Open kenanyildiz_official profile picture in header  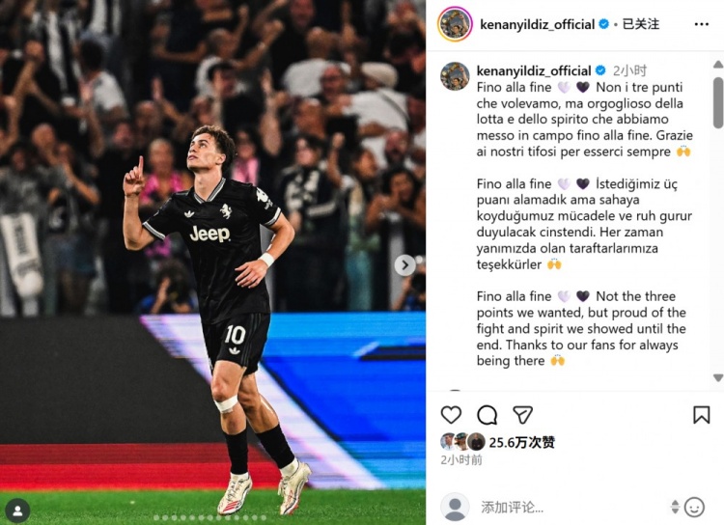click(455, 24)
